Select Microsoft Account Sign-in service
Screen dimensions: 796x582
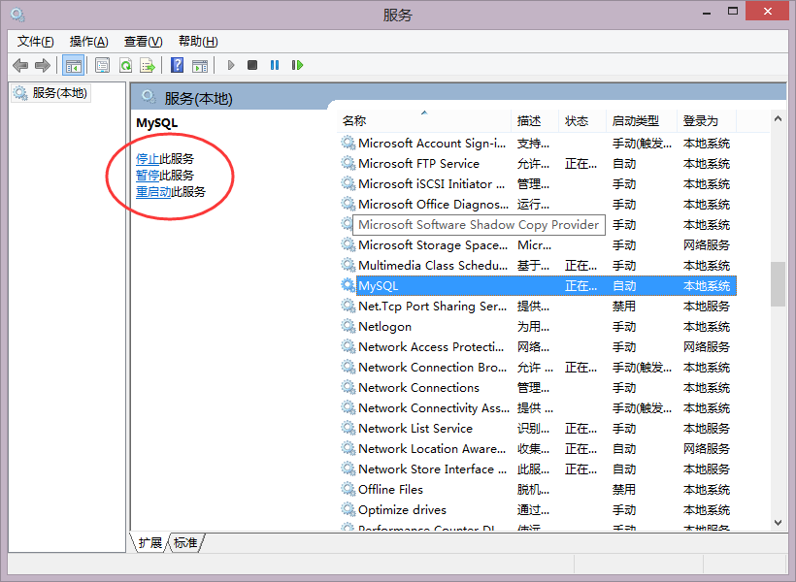(537, 144)
